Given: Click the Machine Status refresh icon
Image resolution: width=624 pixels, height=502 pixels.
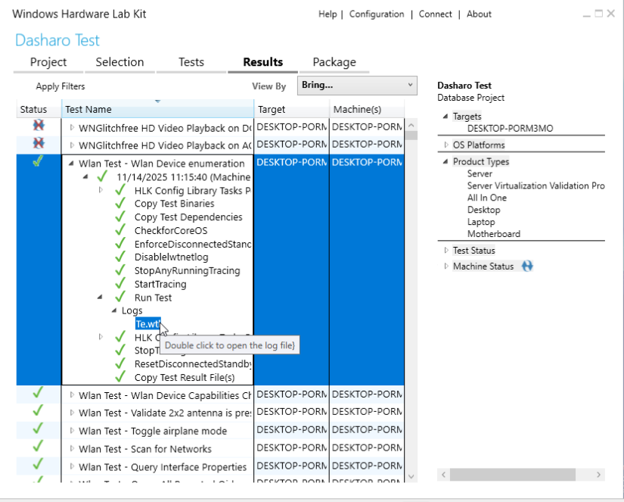Looking at the screenshot, I should pos(527,266).
